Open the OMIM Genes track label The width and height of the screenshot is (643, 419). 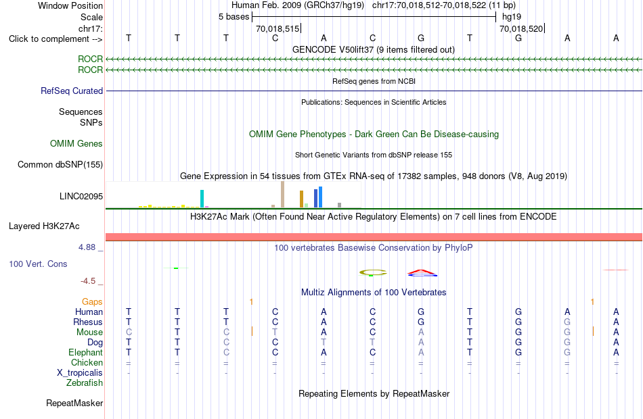coord(76,143)
